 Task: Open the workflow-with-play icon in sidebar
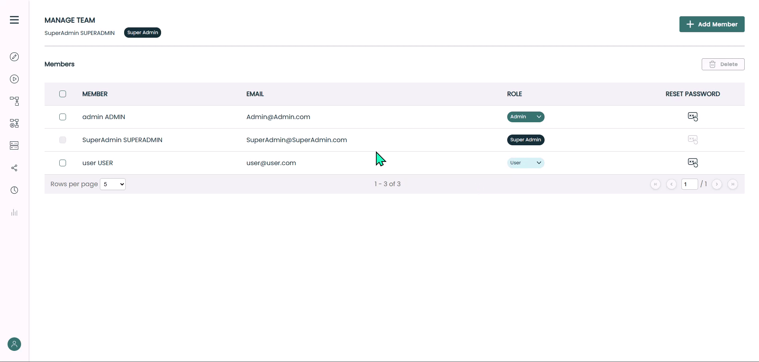point(14,123)
